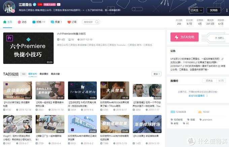Open the title link 六个Premiere快捷小技巧
229x147 pixels.
pyautogui.click(x=71, y=34)
